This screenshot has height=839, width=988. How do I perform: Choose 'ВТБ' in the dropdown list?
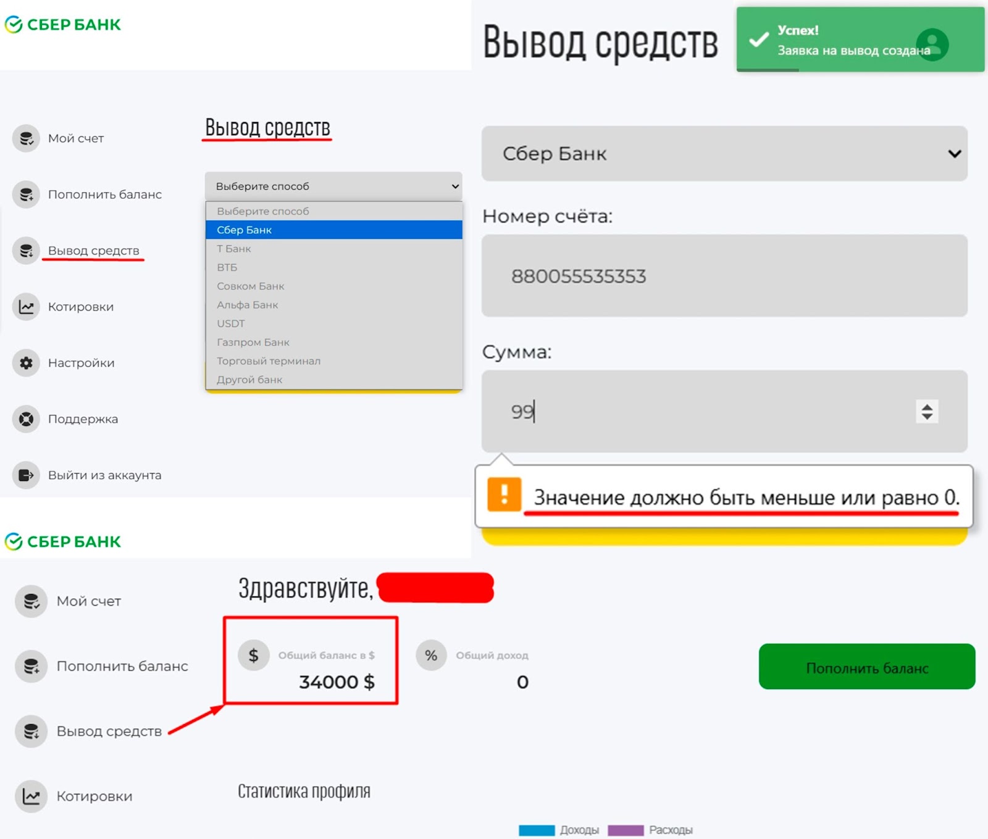pyautogui.click(x=334, y=267)
